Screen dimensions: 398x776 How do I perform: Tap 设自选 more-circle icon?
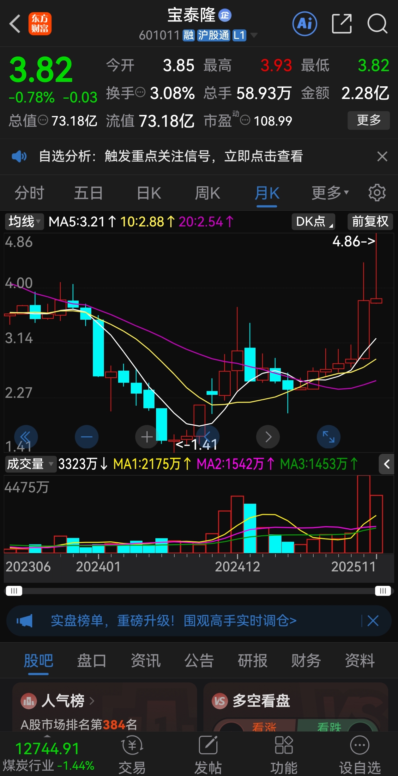point(360,745)
